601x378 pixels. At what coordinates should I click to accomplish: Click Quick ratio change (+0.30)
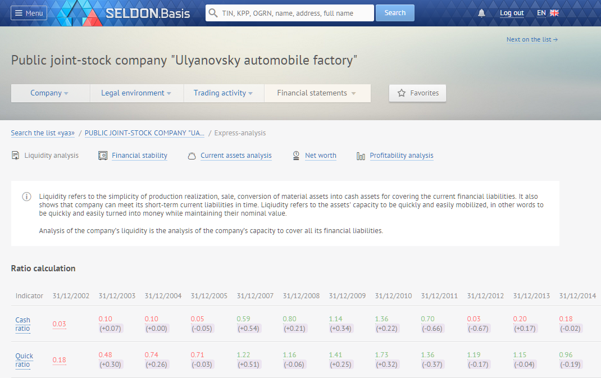pyautogui.click(x=111, y=365)
